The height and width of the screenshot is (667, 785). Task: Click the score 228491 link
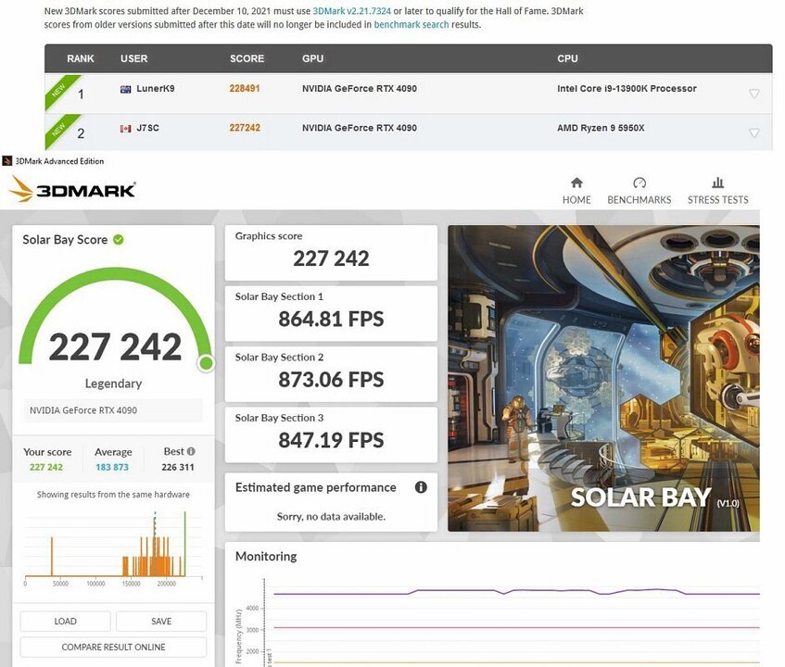click(245, 89)
